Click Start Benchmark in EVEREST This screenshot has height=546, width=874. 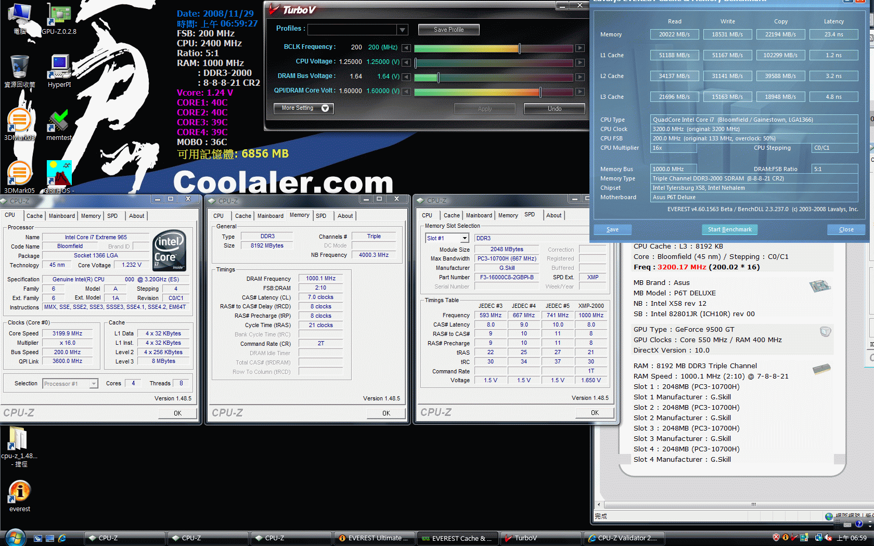click(729, 229)
